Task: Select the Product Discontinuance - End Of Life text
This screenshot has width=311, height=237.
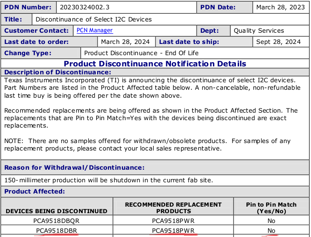Action: tap(141, 53)
